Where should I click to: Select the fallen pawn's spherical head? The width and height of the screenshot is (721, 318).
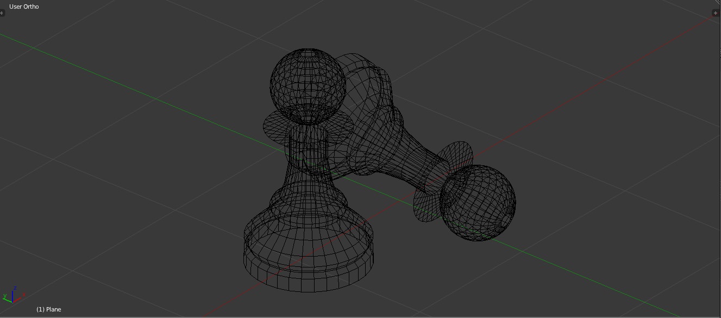pos(478,203)
